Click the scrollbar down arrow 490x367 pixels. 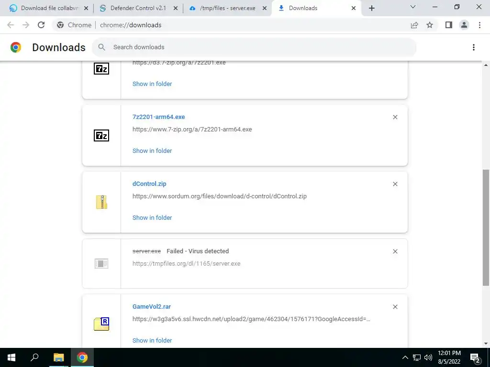tap(486, 344)
